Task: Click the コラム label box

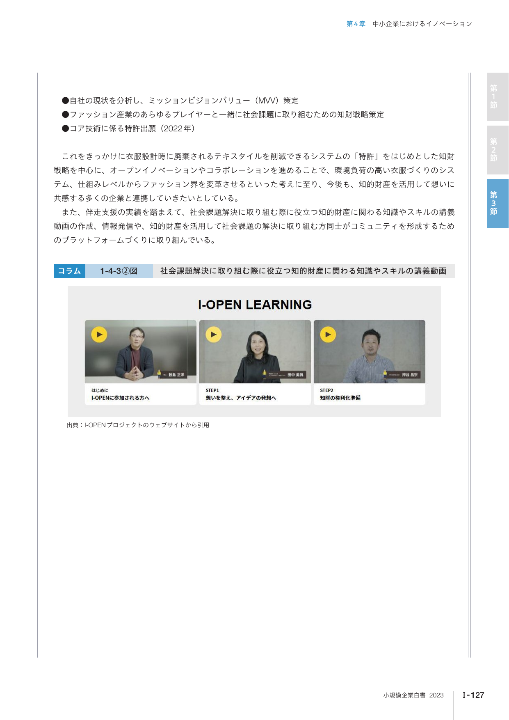Action: click(x=69, y=271)
